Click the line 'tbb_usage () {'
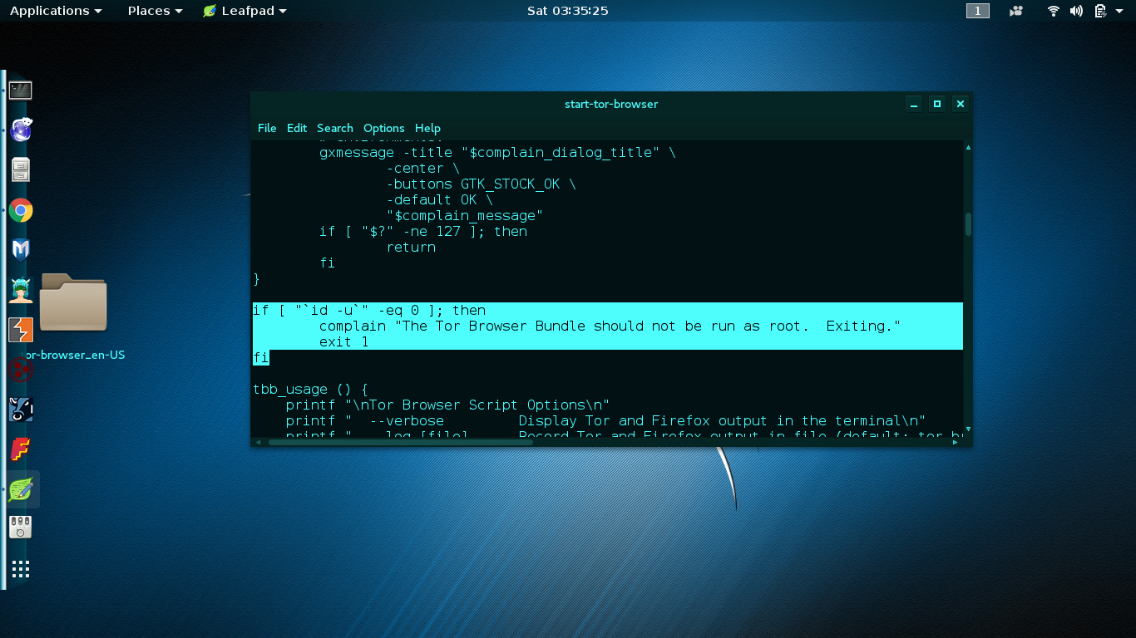The image size is (1136, 638). click(310, 389)
